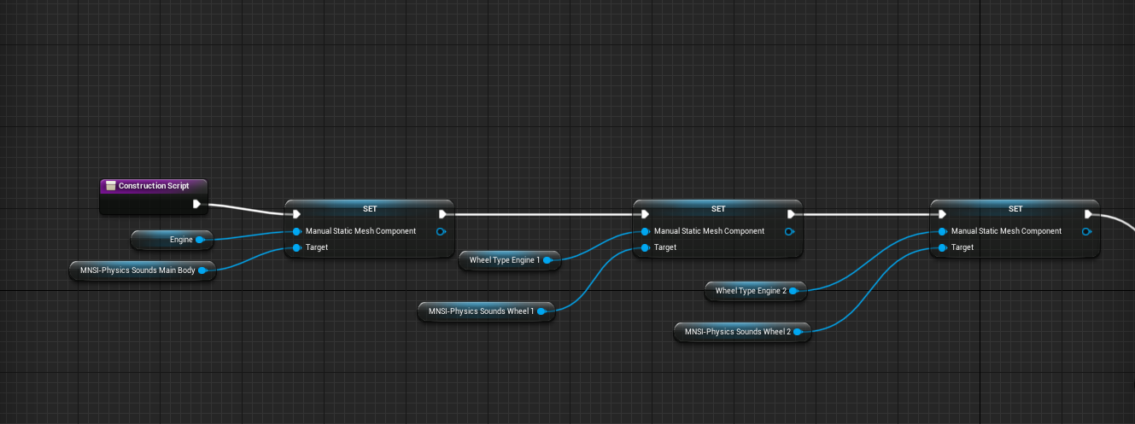Viewport: 1135px width, 424px height.
Task: Select the Wheel Type Engine 2 variable node
Action: tap(750, 291)
